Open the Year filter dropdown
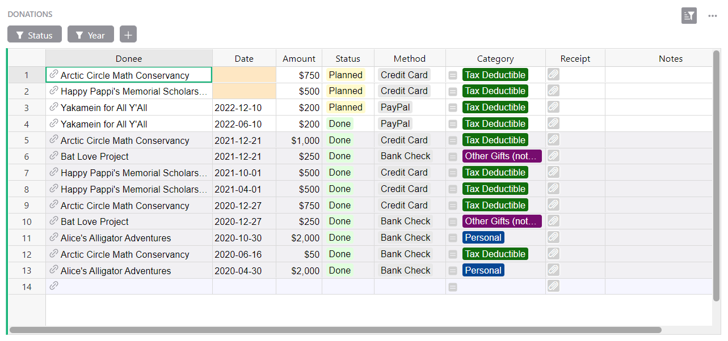This screenshot has height=341, width=728. tap(90, 34)
